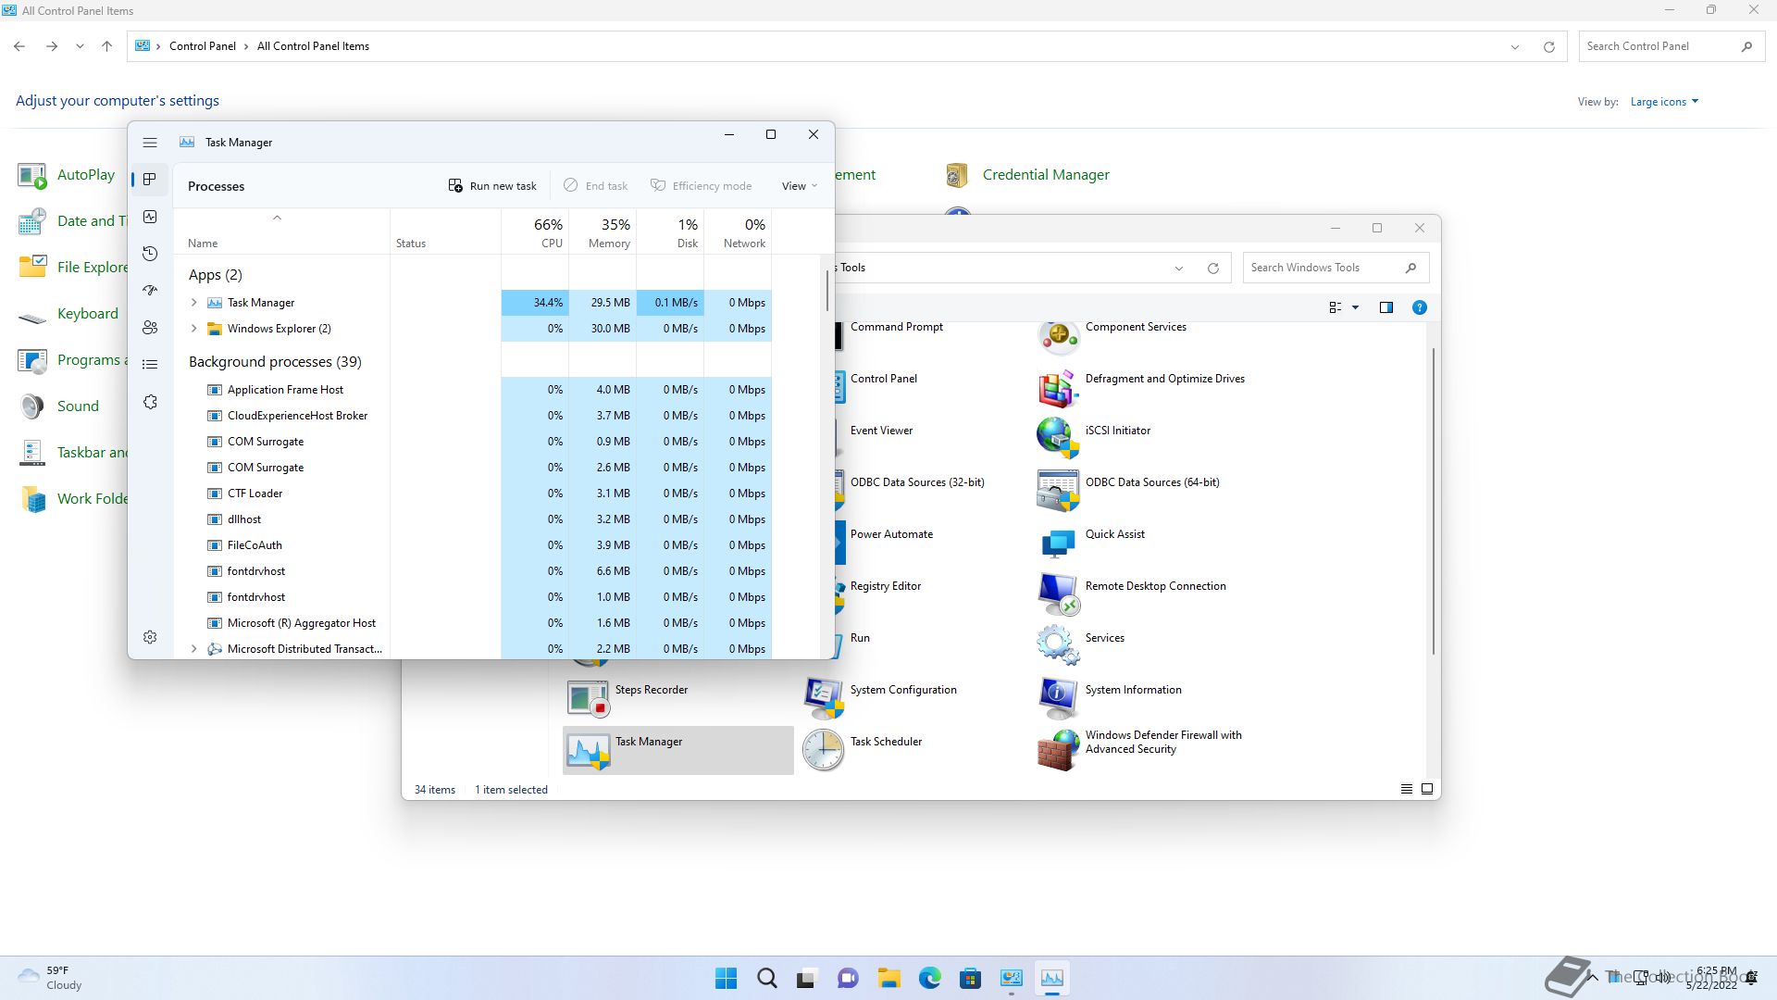Open Services in Windows Tools

(1081, 646)
